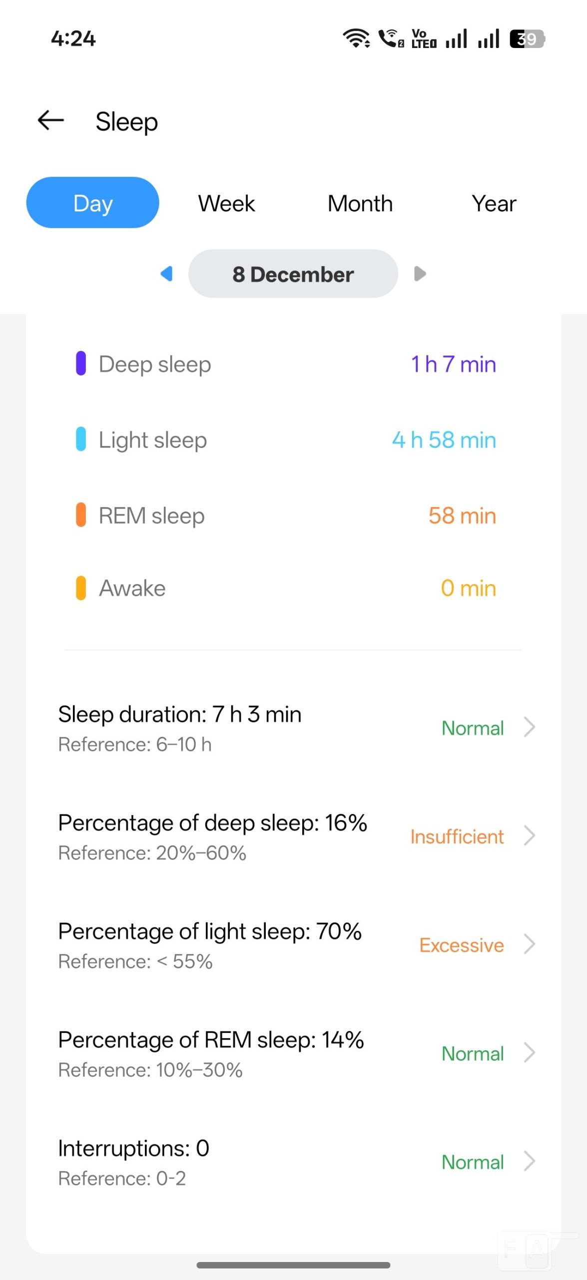Screen dimensions: 587x1280
Task: Tap the back arrow icon
Action: point(51,120)
